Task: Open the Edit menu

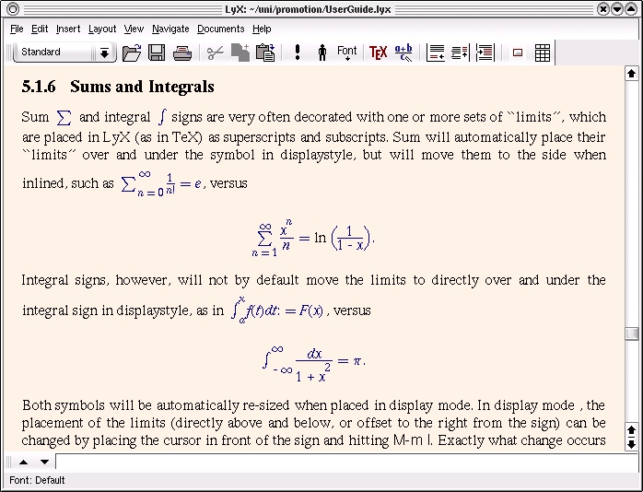Action: (40, 29)
